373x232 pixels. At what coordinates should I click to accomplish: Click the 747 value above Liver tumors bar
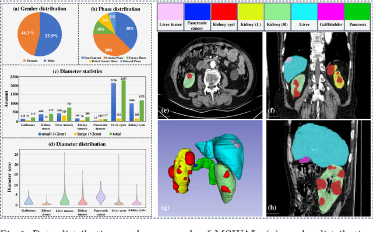coord(69,104)
